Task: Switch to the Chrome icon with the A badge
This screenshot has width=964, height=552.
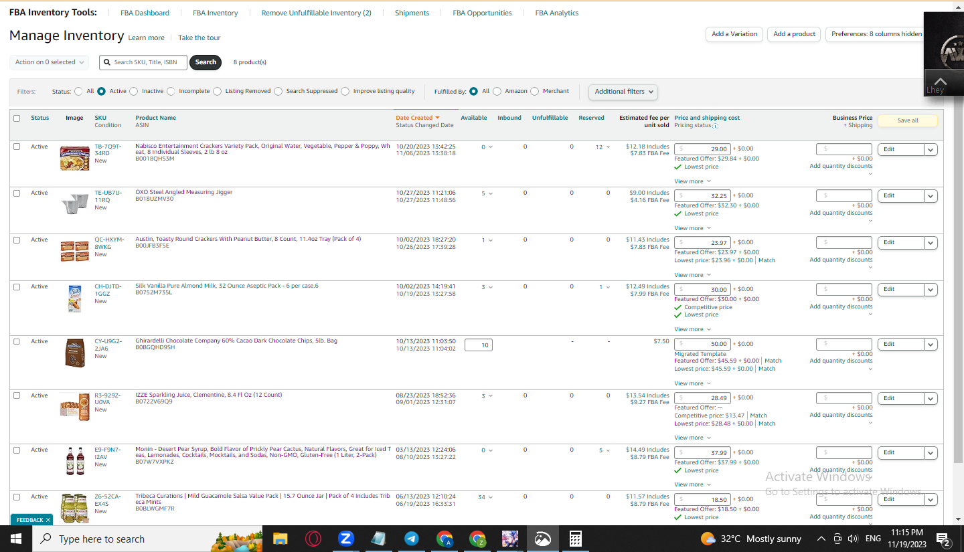Action: (x=445, y=539)
